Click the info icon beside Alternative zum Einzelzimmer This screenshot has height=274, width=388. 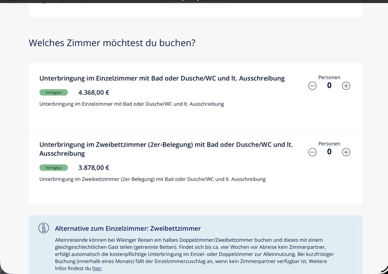44,228
